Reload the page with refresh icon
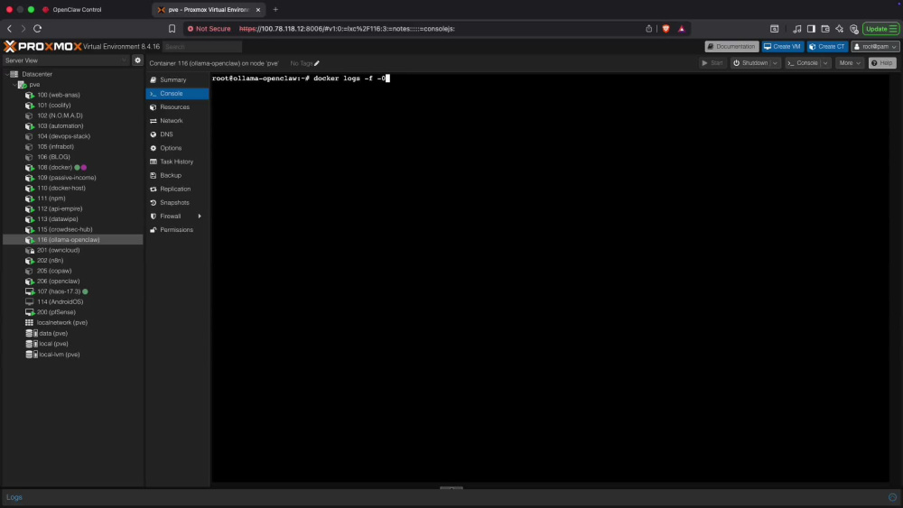The image size is (903, 508). pyautogui.click(x=37, y=29)
